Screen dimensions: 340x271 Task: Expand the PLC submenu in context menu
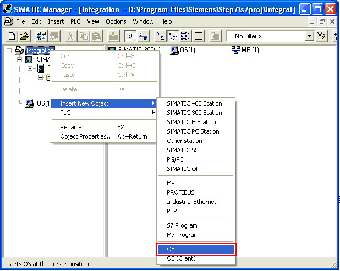(x=103, y=113)
